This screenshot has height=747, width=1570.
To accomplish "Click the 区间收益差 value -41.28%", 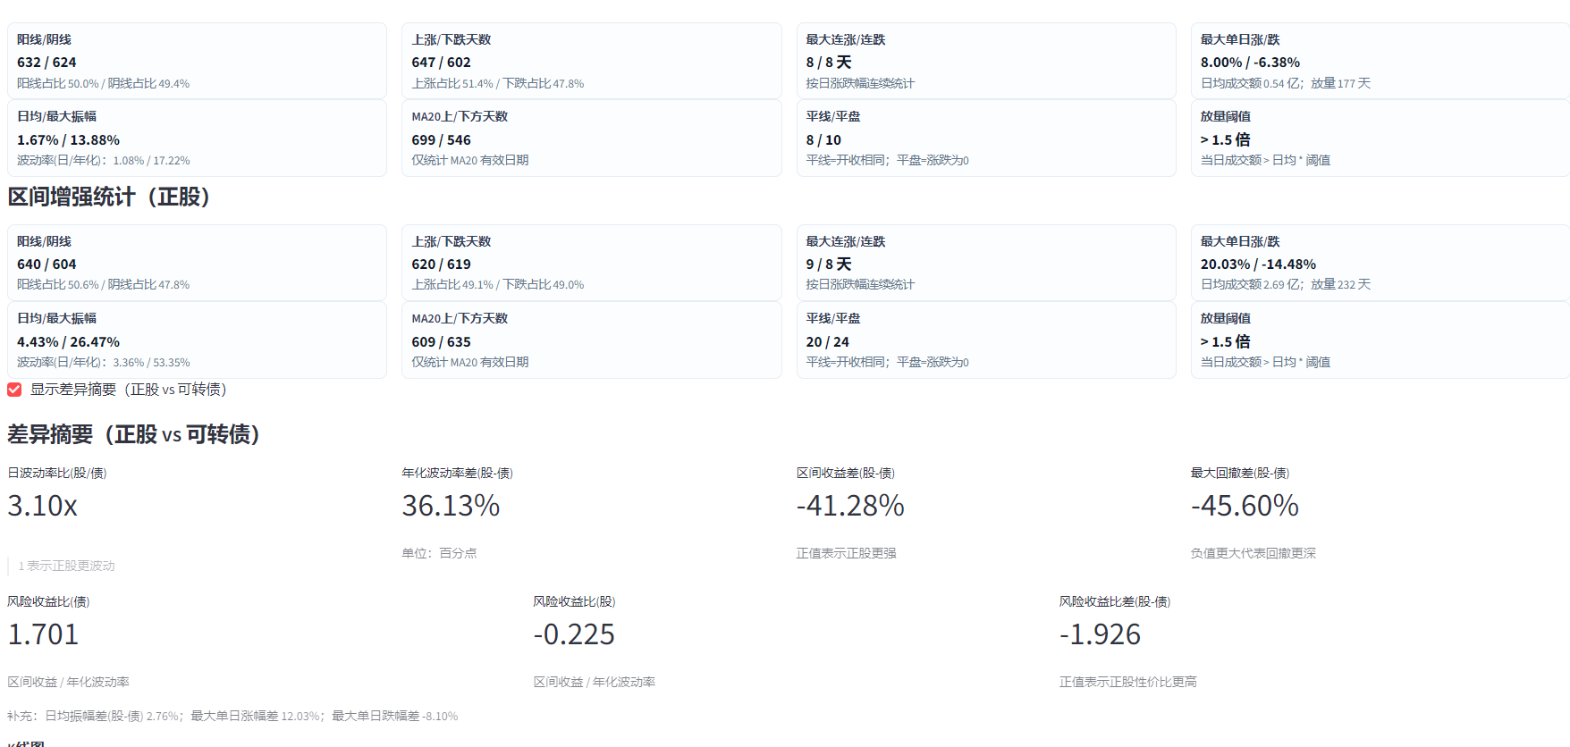I will (x=850, y=506).
